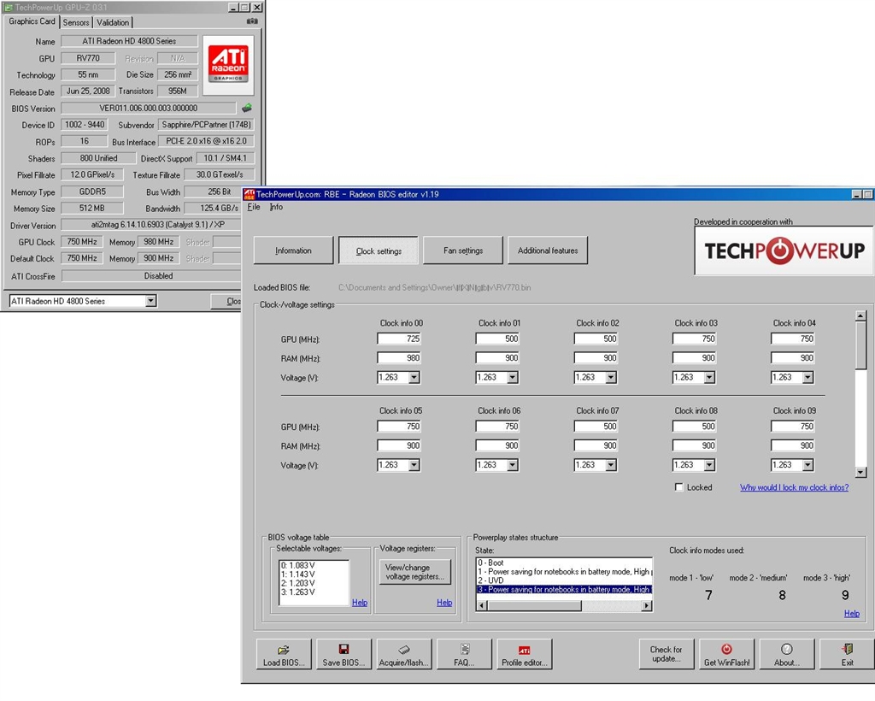Click Save BIOS button
The image size is (875, 701).
point(344,654)
